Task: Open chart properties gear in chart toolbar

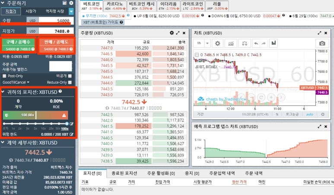Action: [x=217, y=43]
